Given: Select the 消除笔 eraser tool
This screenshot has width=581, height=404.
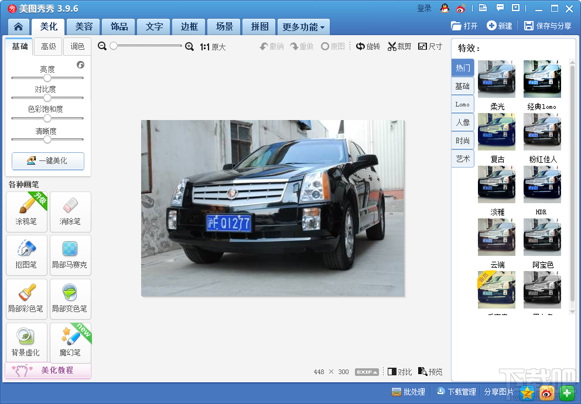Looking at the screenshot, I should click(x=70, y=212).
